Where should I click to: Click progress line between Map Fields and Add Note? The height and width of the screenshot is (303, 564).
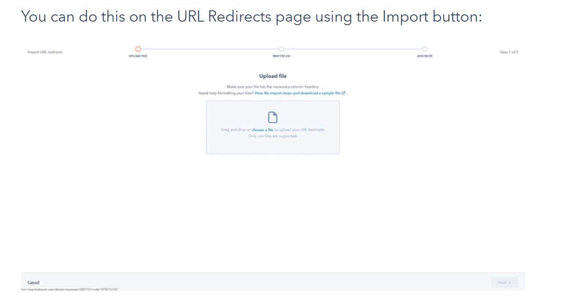[x=353, y=49]
